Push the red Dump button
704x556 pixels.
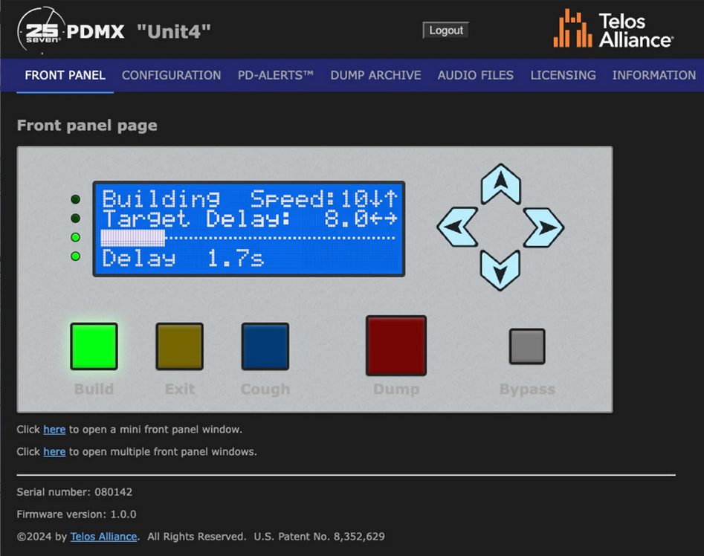tap(396, 346)
